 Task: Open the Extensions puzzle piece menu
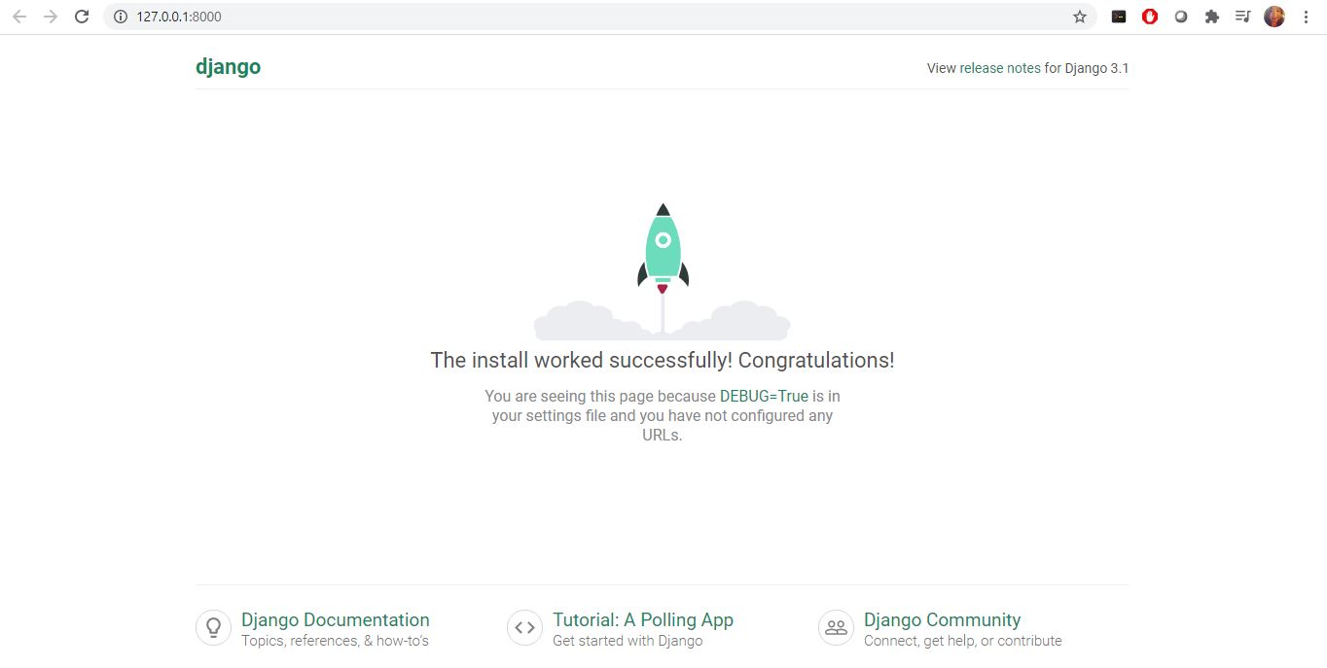pos(1212,17)
